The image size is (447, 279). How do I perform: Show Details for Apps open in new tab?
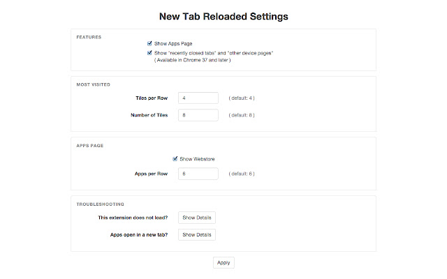point(197,234)
